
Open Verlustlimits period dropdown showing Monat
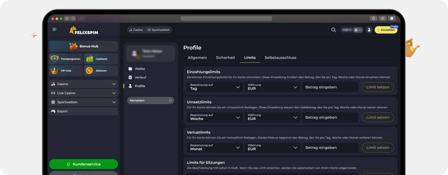215,147
